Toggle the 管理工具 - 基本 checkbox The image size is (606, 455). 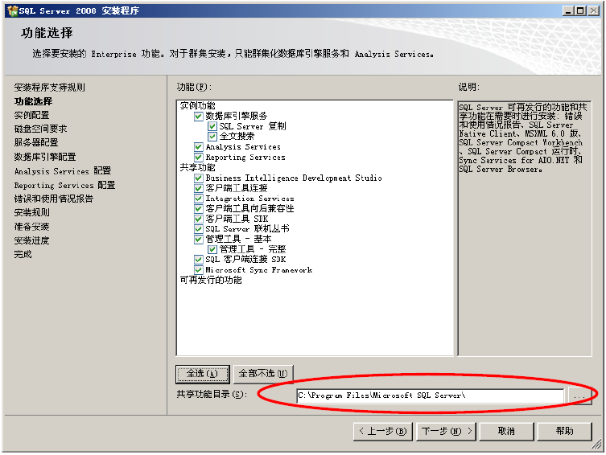(198, 240)
